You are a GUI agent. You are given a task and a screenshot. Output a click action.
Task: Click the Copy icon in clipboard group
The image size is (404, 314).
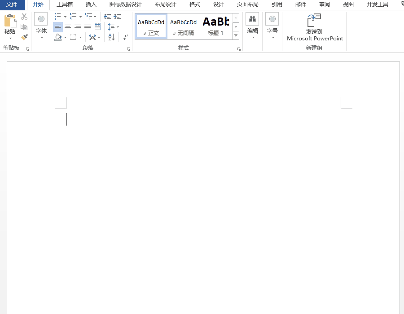tap(24, 27)
